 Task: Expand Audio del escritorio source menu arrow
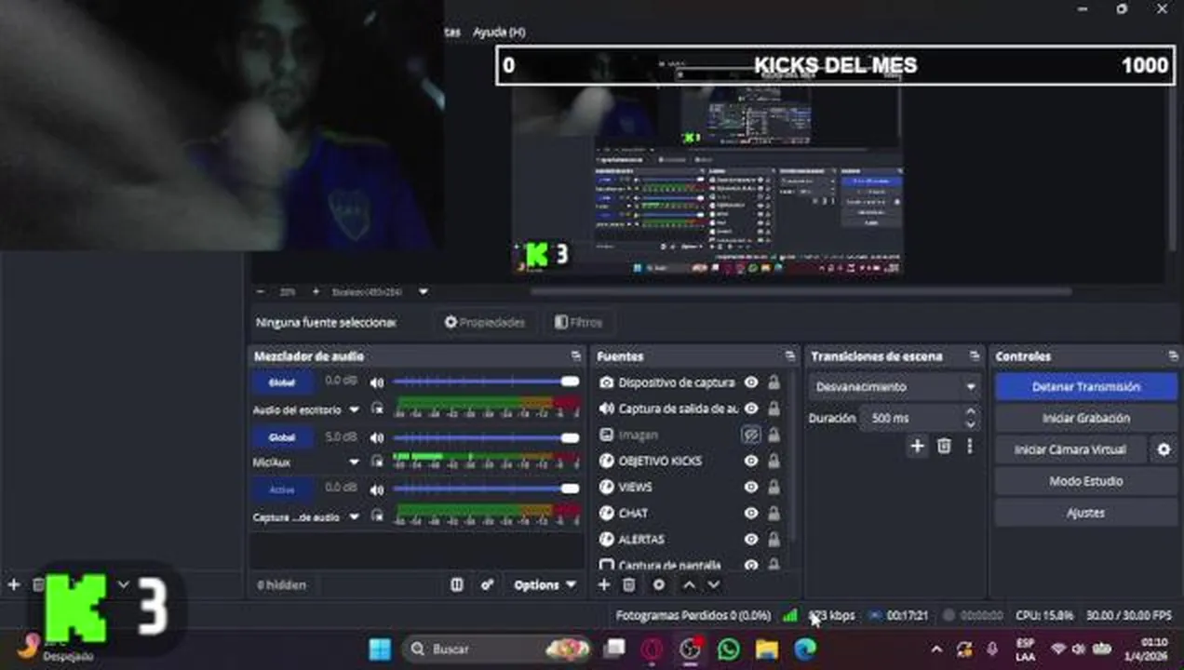pyautogui.click(x=354, y=409)
